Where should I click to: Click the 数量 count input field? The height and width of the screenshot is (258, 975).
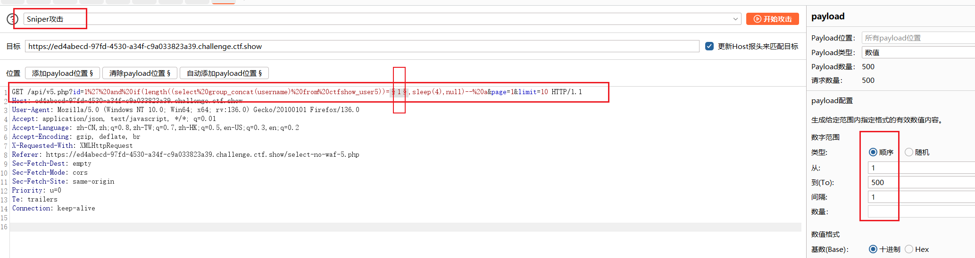[921, 211]
